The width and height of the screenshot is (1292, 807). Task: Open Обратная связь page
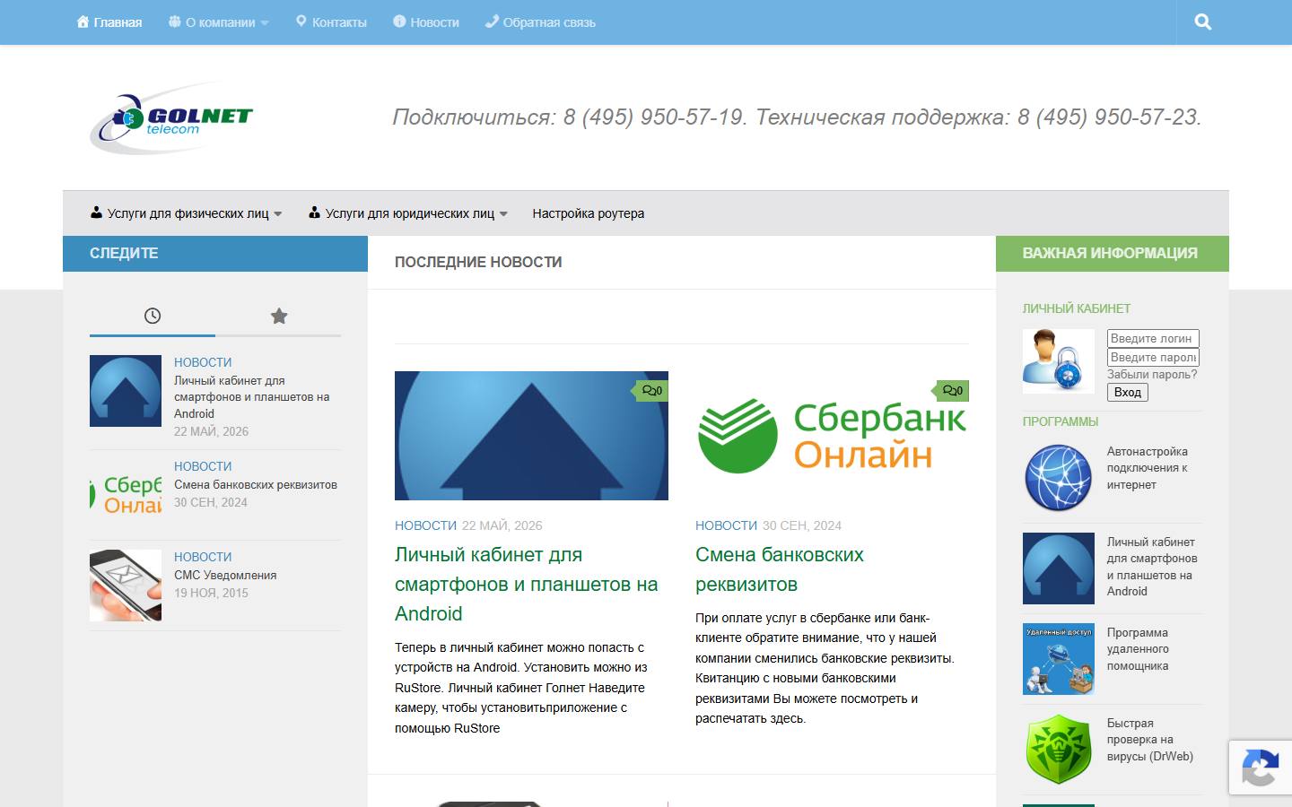coord(540,22)
